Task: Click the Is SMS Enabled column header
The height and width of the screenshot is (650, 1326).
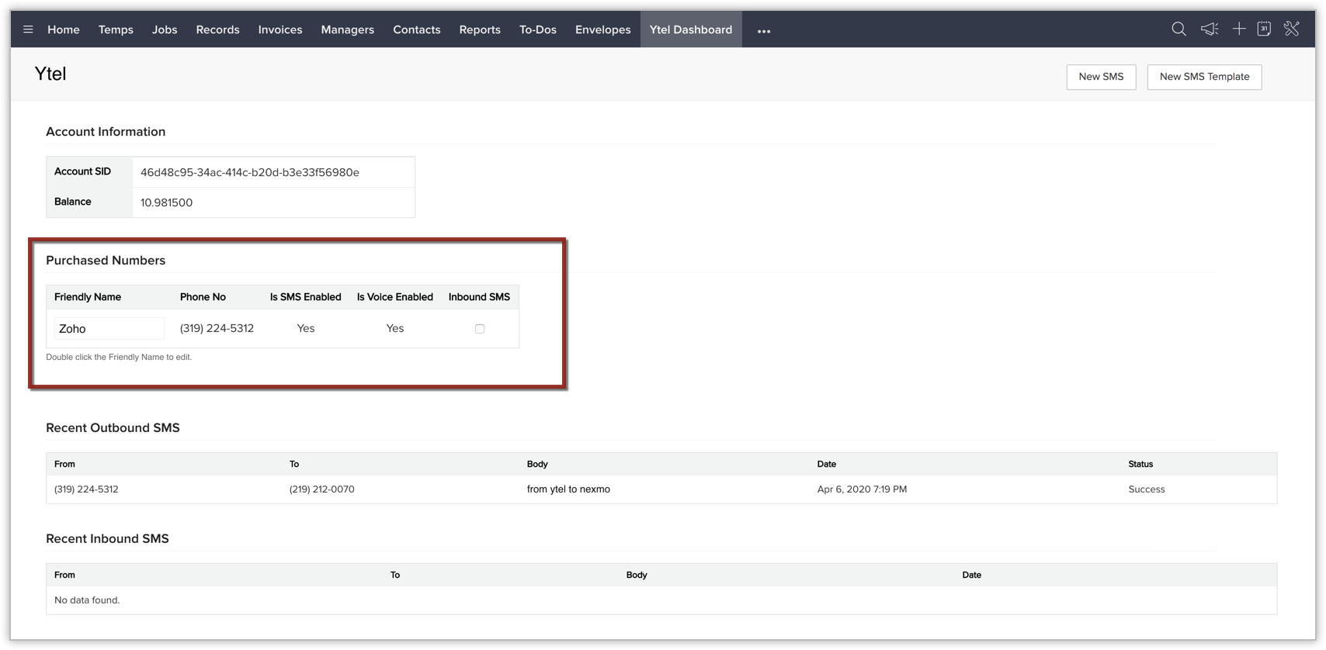Action: [x=306, y=297]
